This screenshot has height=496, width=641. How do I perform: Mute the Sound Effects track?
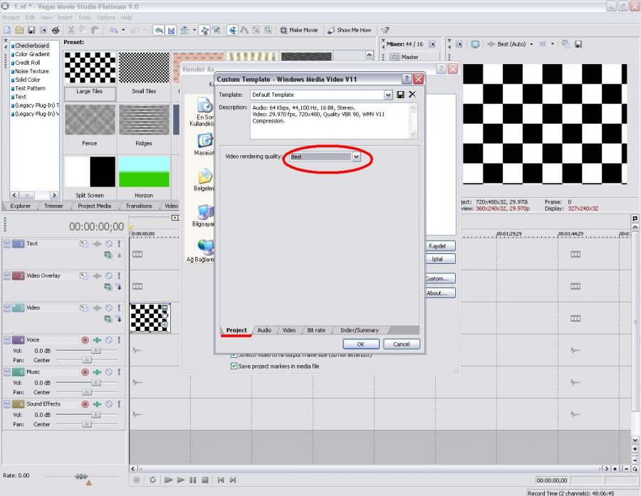pos(109,404)
